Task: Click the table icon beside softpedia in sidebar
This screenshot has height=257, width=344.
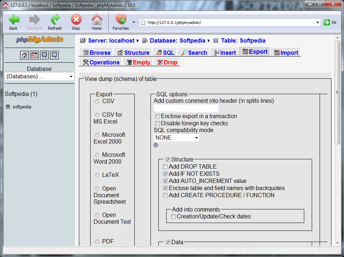Action: pyautogui.click(x=8, y=107)
